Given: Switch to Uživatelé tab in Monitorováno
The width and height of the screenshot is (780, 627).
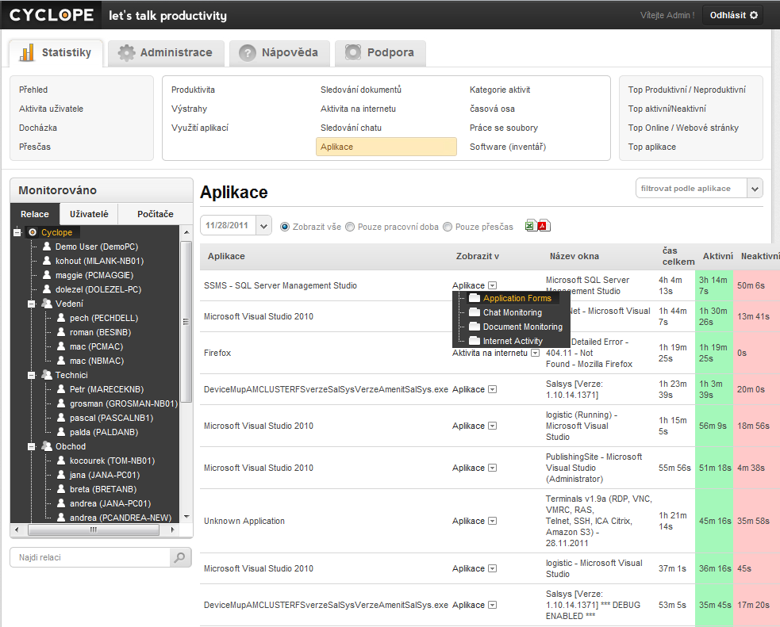Looking at the screenshot, I should (89, 214).
